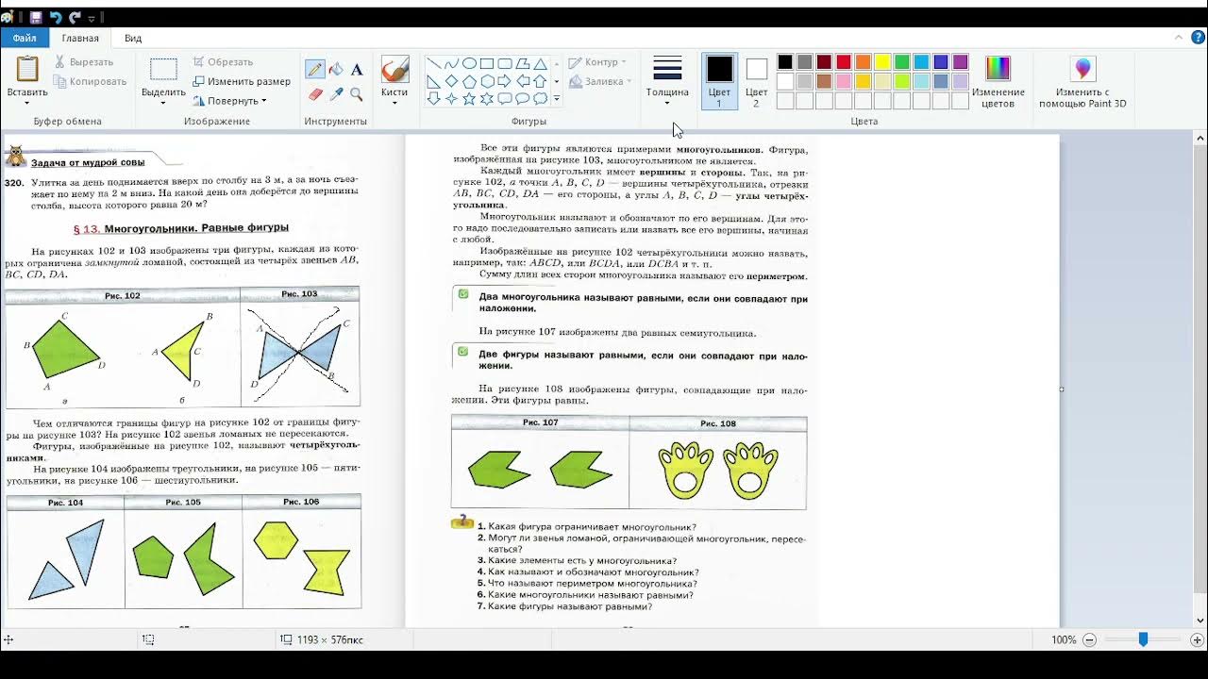Click the Вставить clipboard icon
1208x679 pixels.
27,69
